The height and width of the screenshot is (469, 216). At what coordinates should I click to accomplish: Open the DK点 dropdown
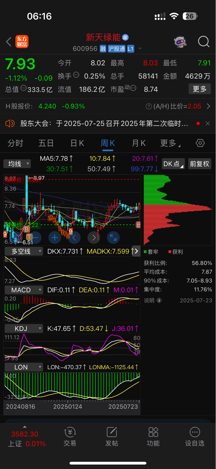coord(173,164)
